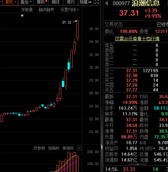Select the 融资融券 tag
The width and height of the screenshot is (168, 172).
tap(46, 10)
